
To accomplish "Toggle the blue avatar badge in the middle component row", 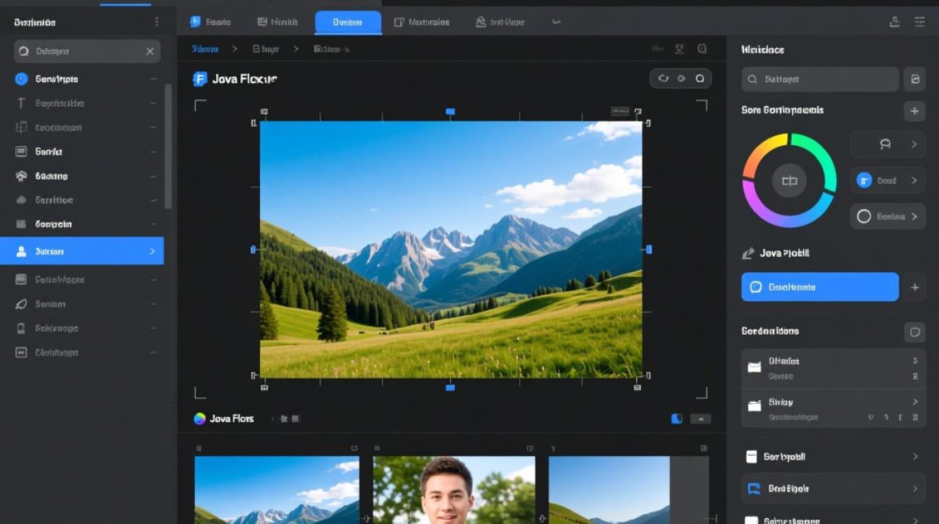I will click(x=864, y=180).
